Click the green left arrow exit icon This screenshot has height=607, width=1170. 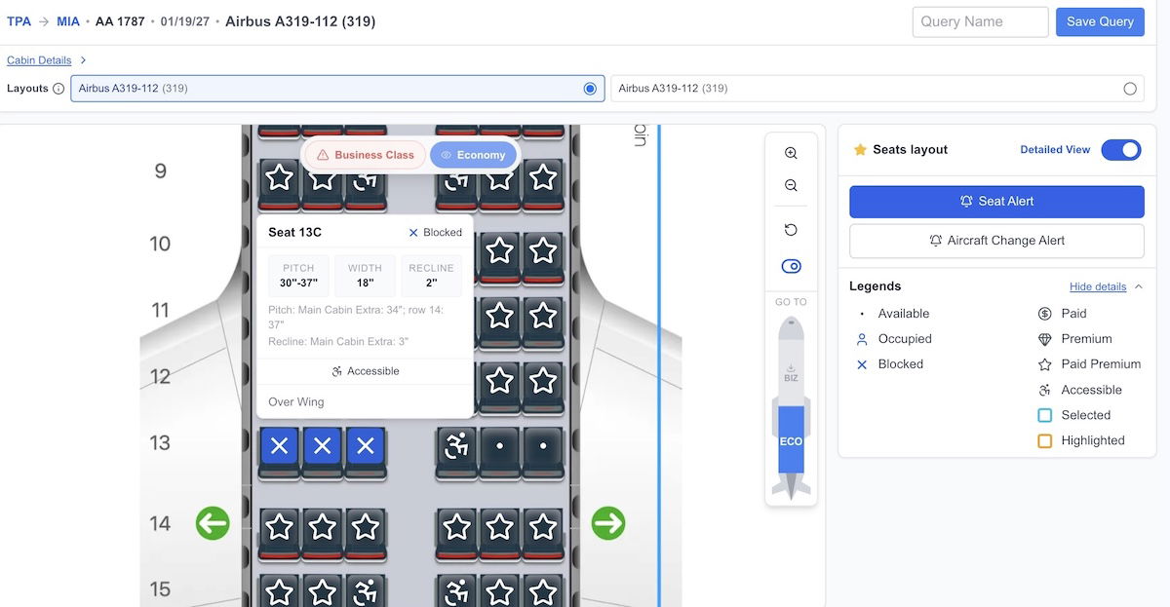pos(213,523)
